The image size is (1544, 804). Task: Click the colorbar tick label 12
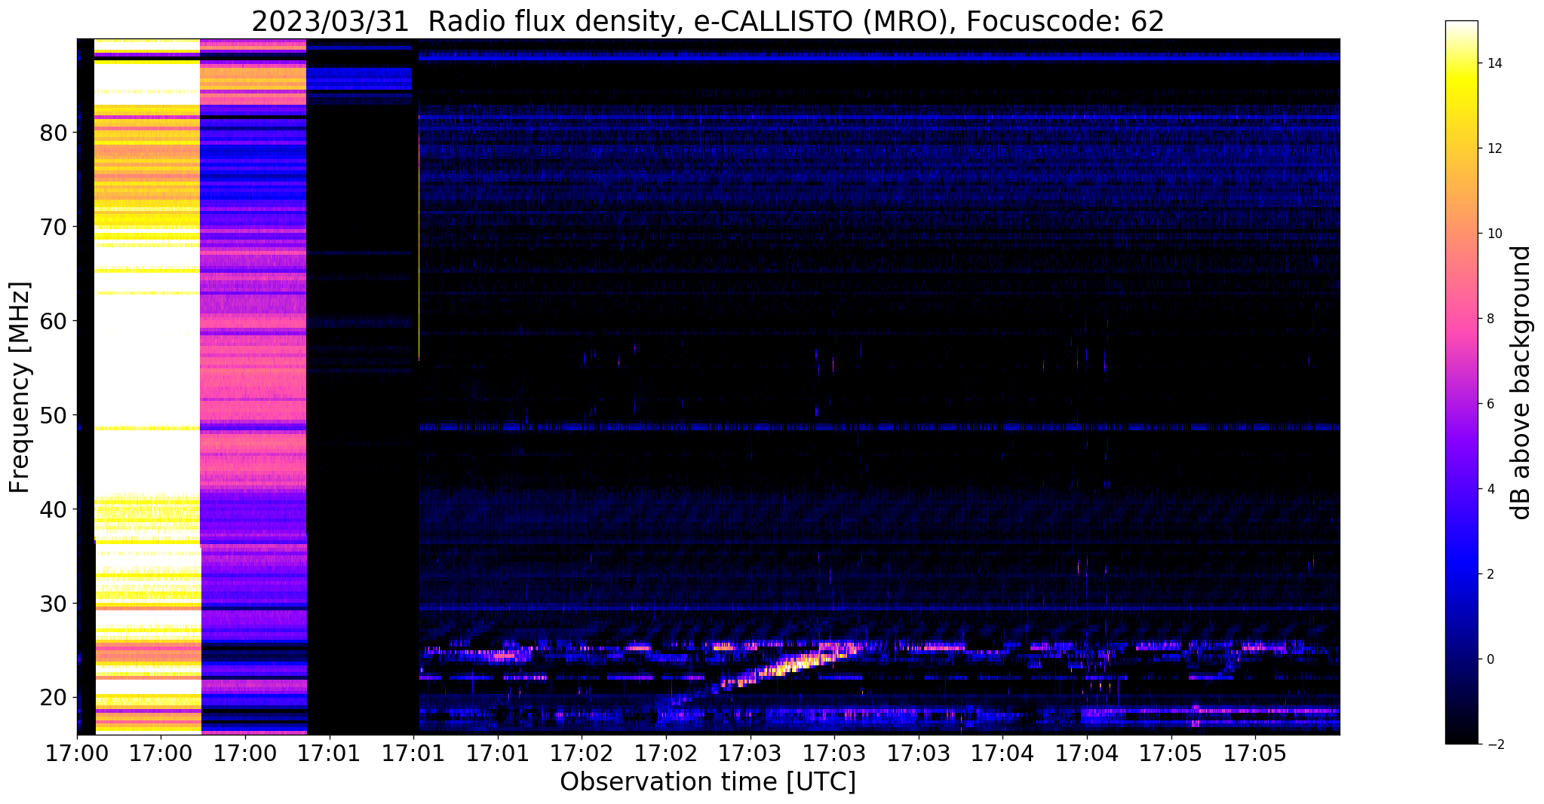(1494, 148)
